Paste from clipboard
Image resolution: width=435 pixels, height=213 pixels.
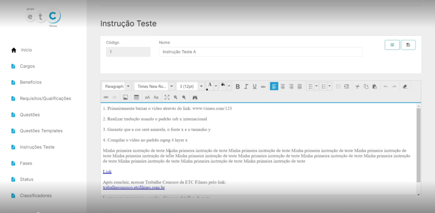(x=375, y=87)
